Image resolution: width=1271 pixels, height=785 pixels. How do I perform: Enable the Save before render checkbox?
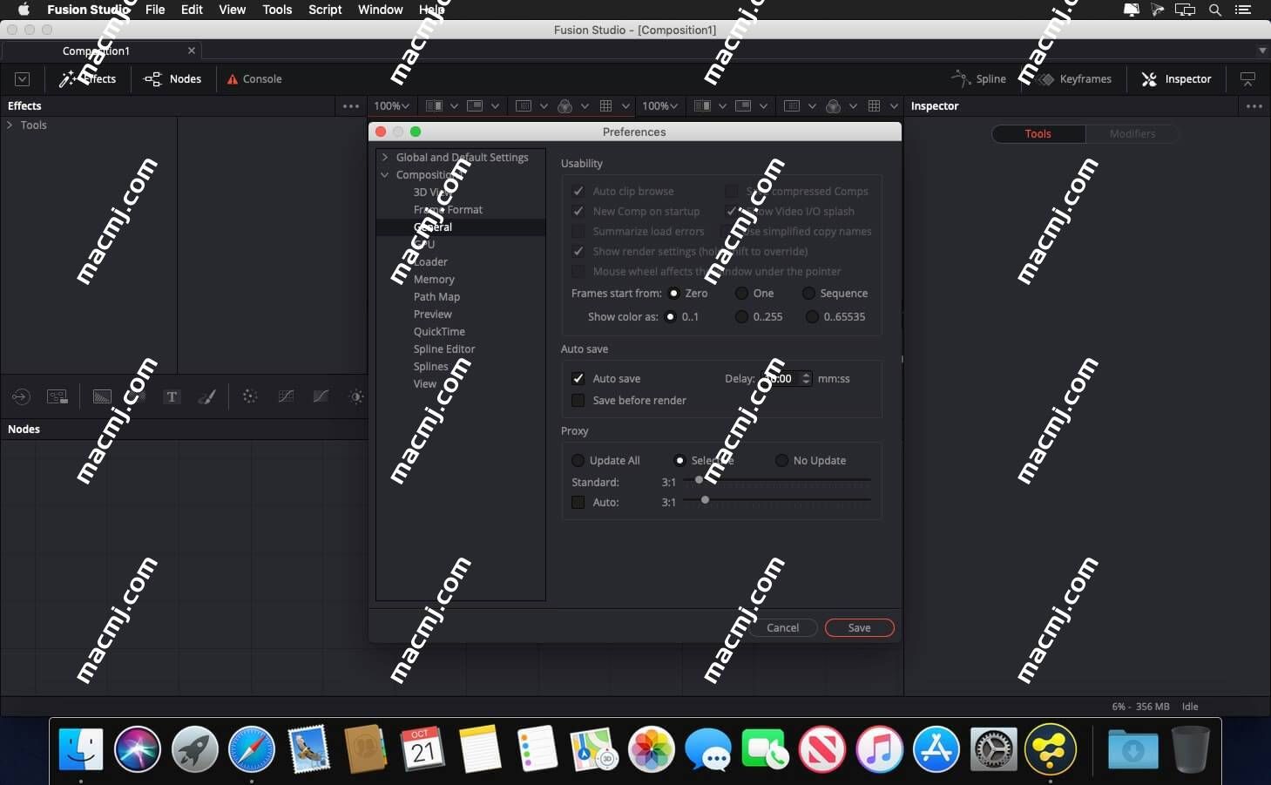pyautogui.click(x=578, y=400)
